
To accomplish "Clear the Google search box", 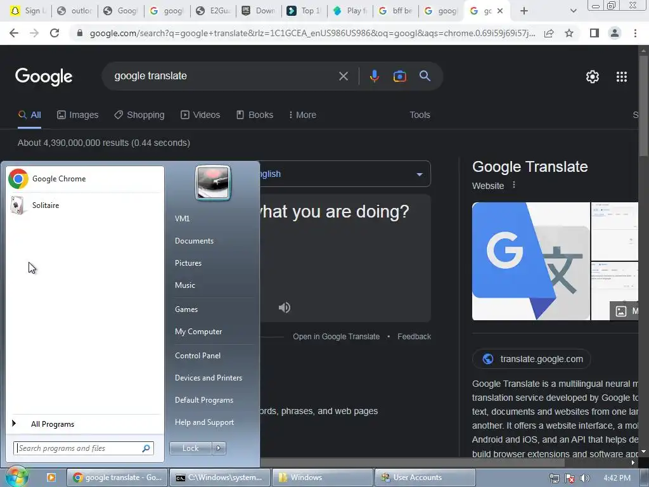I will point(343,76).
